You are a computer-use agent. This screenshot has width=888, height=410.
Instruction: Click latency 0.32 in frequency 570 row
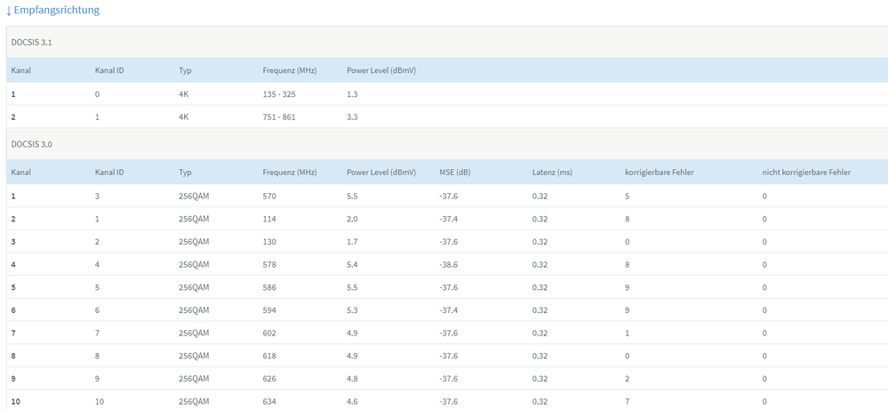(540, 196)
